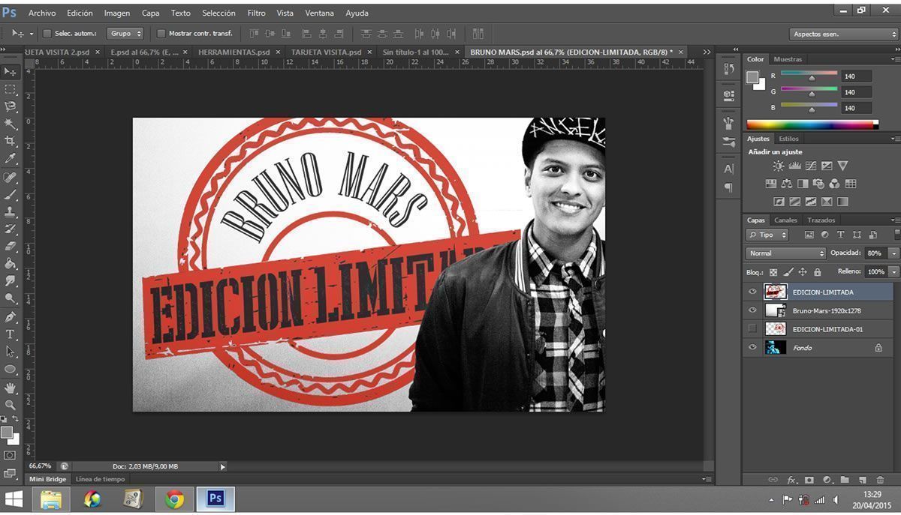The image size is (901, 515).
Task: Switch to the Canales tab
Action: (x=785, y=220)
